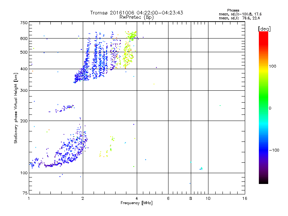Image resolution: width=288 pixels, height=216 pixels.
Task: Click the 10 tick label on the frequency axis
Action: pos(208,198)
